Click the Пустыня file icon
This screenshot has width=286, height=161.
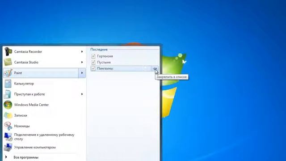(93, 63)
